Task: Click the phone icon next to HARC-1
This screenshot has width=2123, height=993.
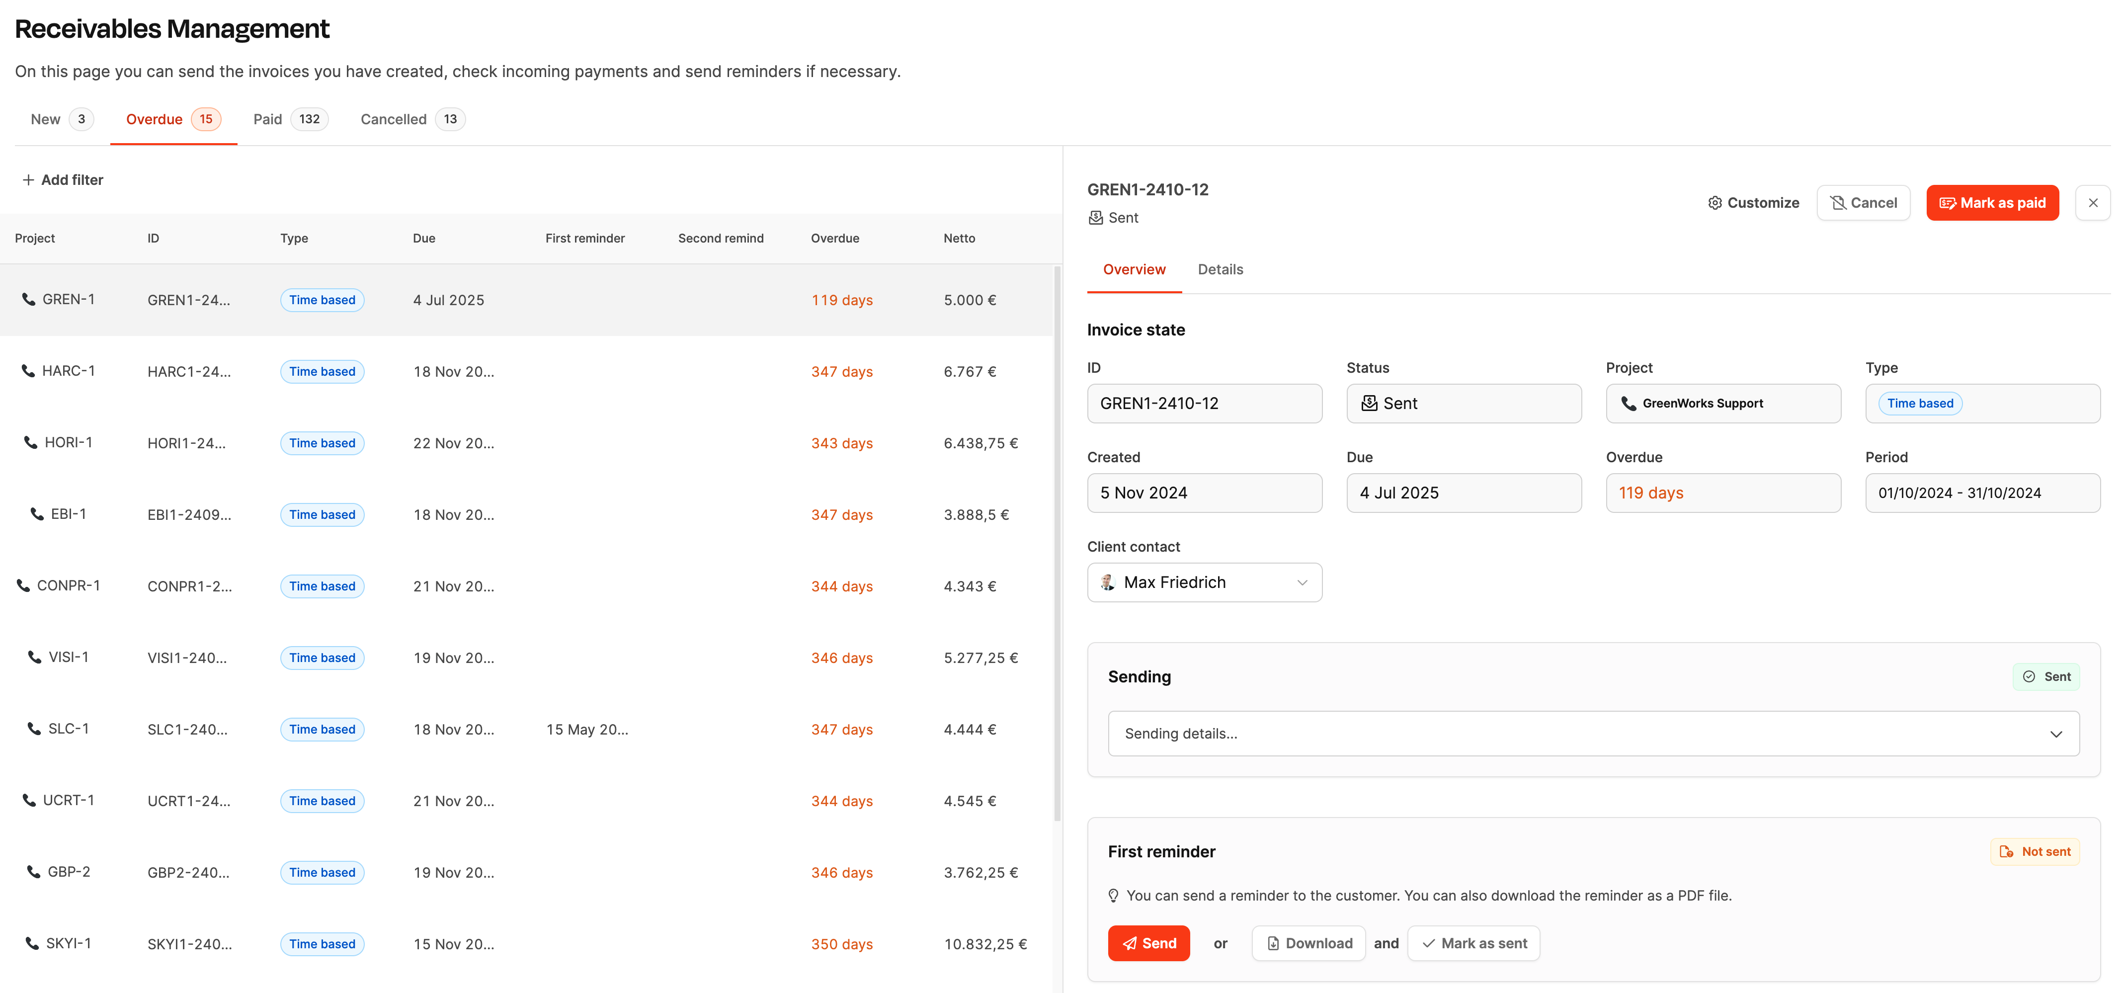Action: tap(28, 371)
